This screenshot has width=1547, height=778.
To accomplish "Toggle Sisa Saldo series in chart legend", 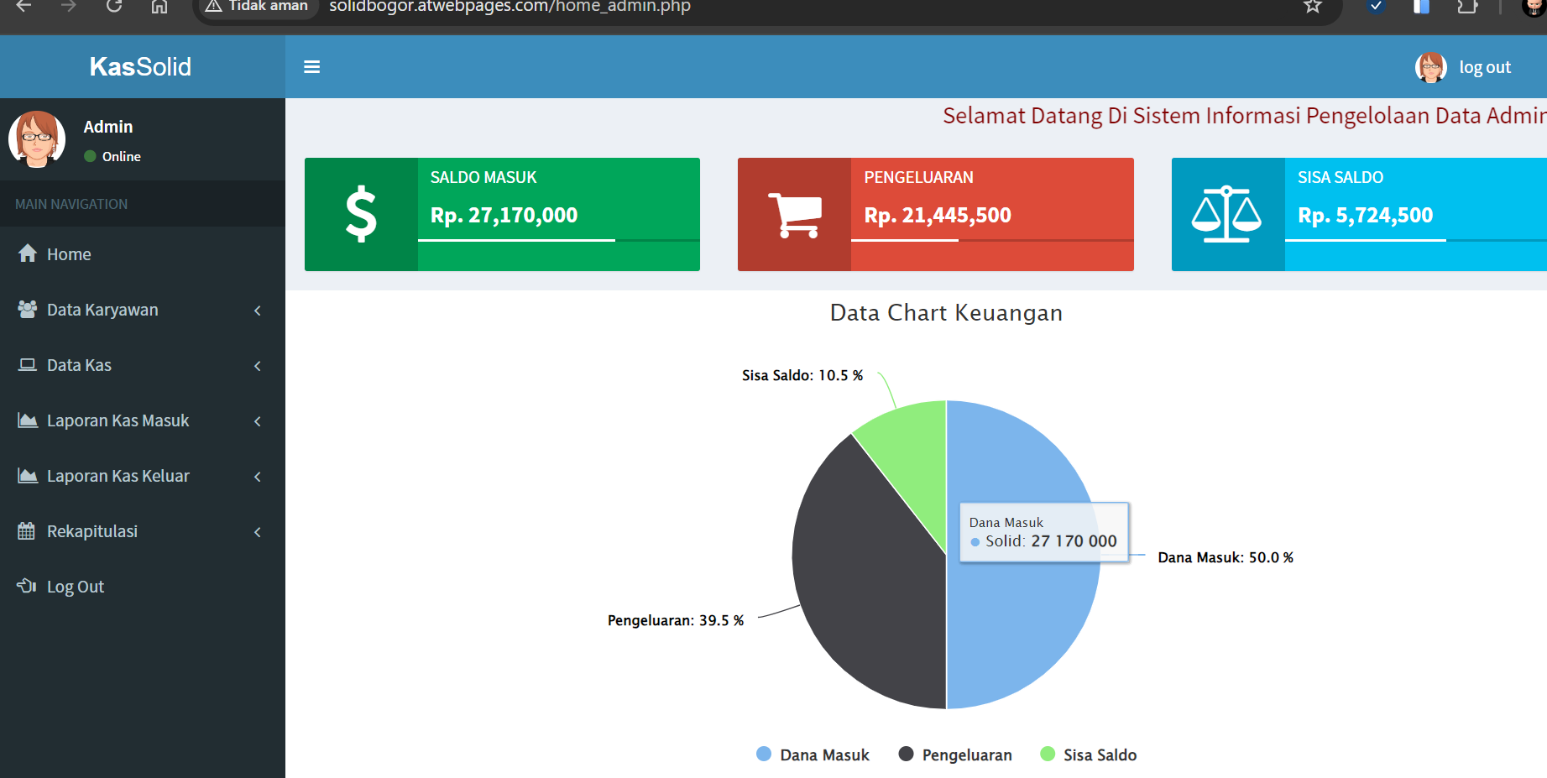I will pos(1089,755).
